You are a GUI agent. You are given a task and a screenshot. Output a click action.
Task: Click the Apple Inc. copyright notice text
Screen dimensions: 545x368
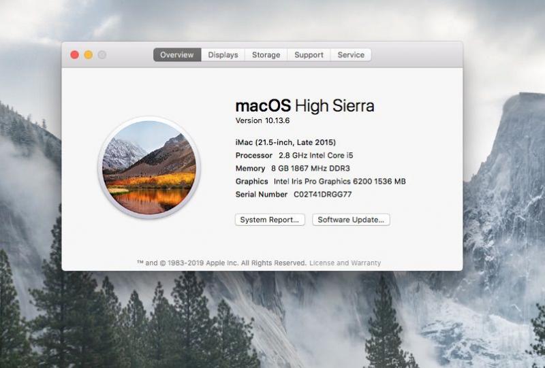[221, 263]
